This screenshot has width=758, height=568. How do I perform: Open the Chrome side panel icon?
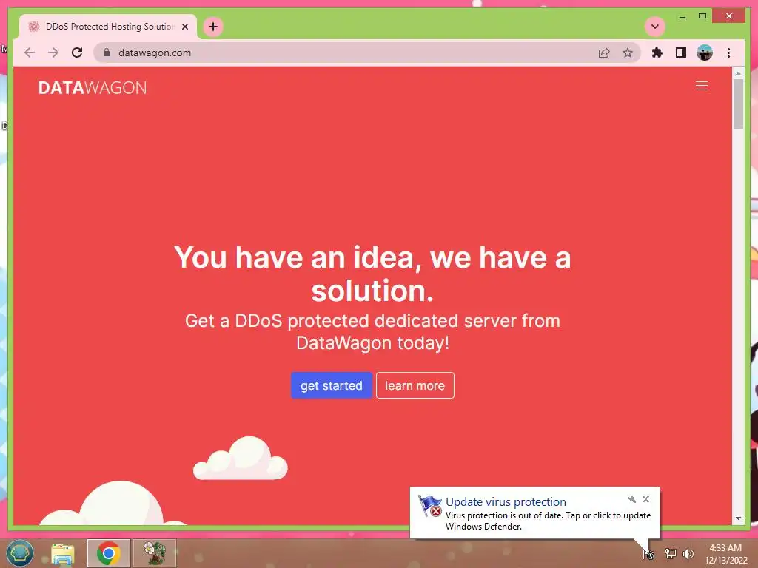681,53
